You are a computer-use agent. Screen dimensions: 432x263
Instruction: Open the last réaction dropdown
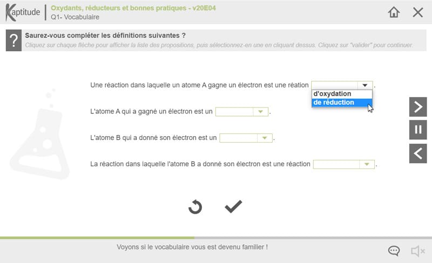(367, 164)
